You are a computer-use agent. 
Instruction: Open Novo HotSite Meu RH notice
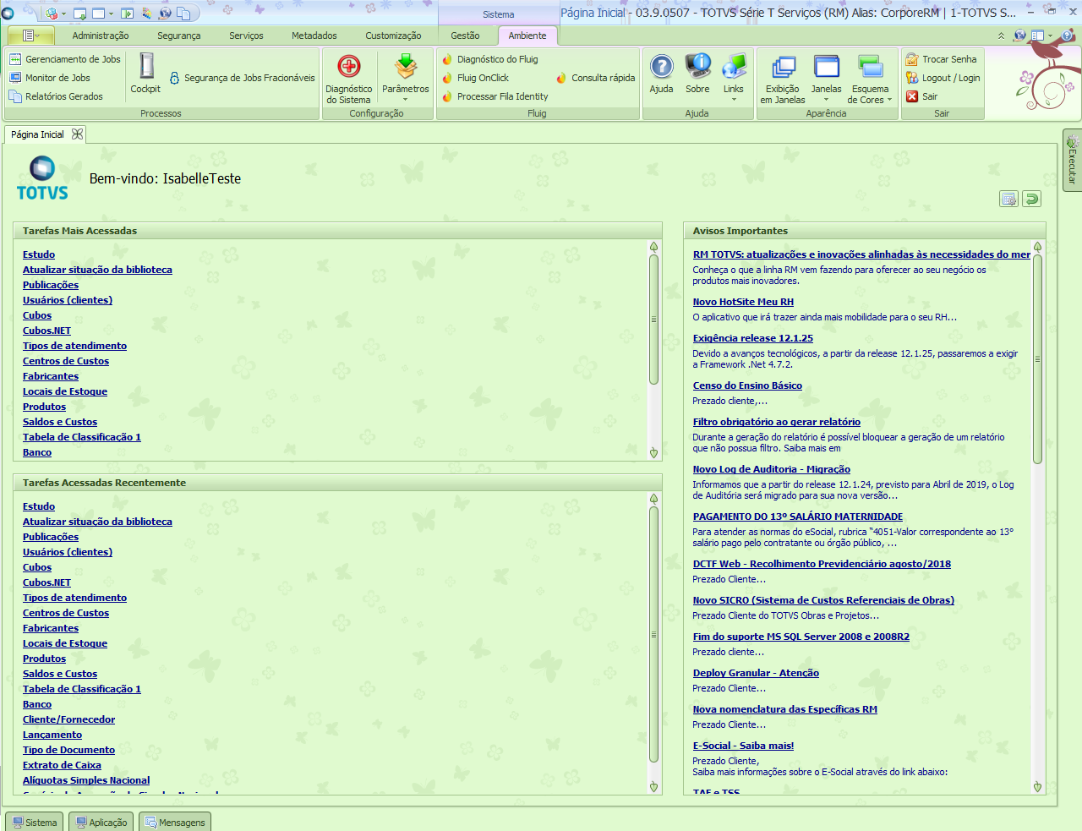pyautogui.click(x=743, y=302)
